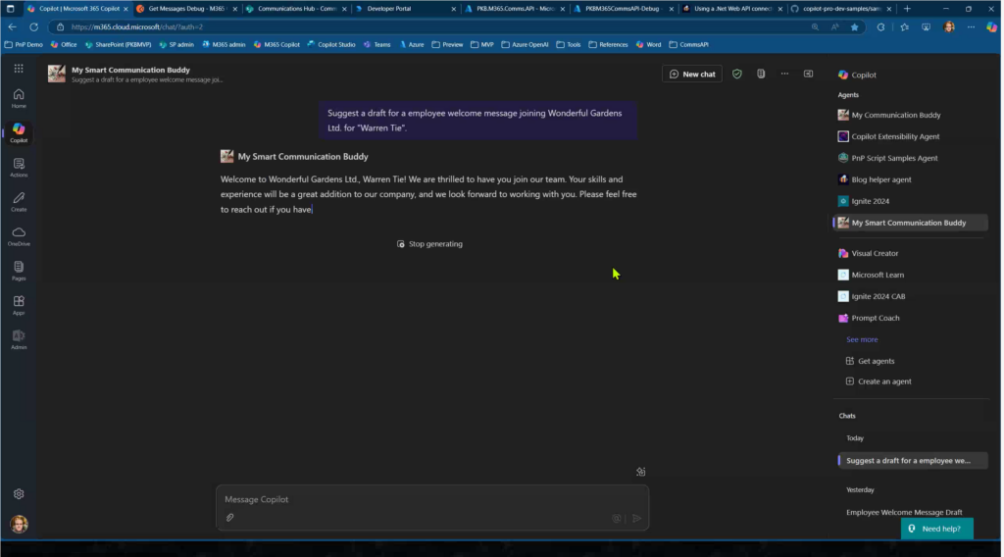Open the app launcher waffle icon
Screen dimensions: 1004x557
pyautogui.click(x=19, y=69)
